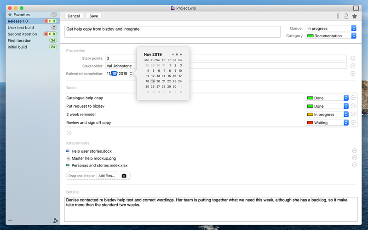Remove the Personas and stories index.xlsx attachment
Image resolution: width=368 pixels, height=230 pixels.
coord(355,165)
